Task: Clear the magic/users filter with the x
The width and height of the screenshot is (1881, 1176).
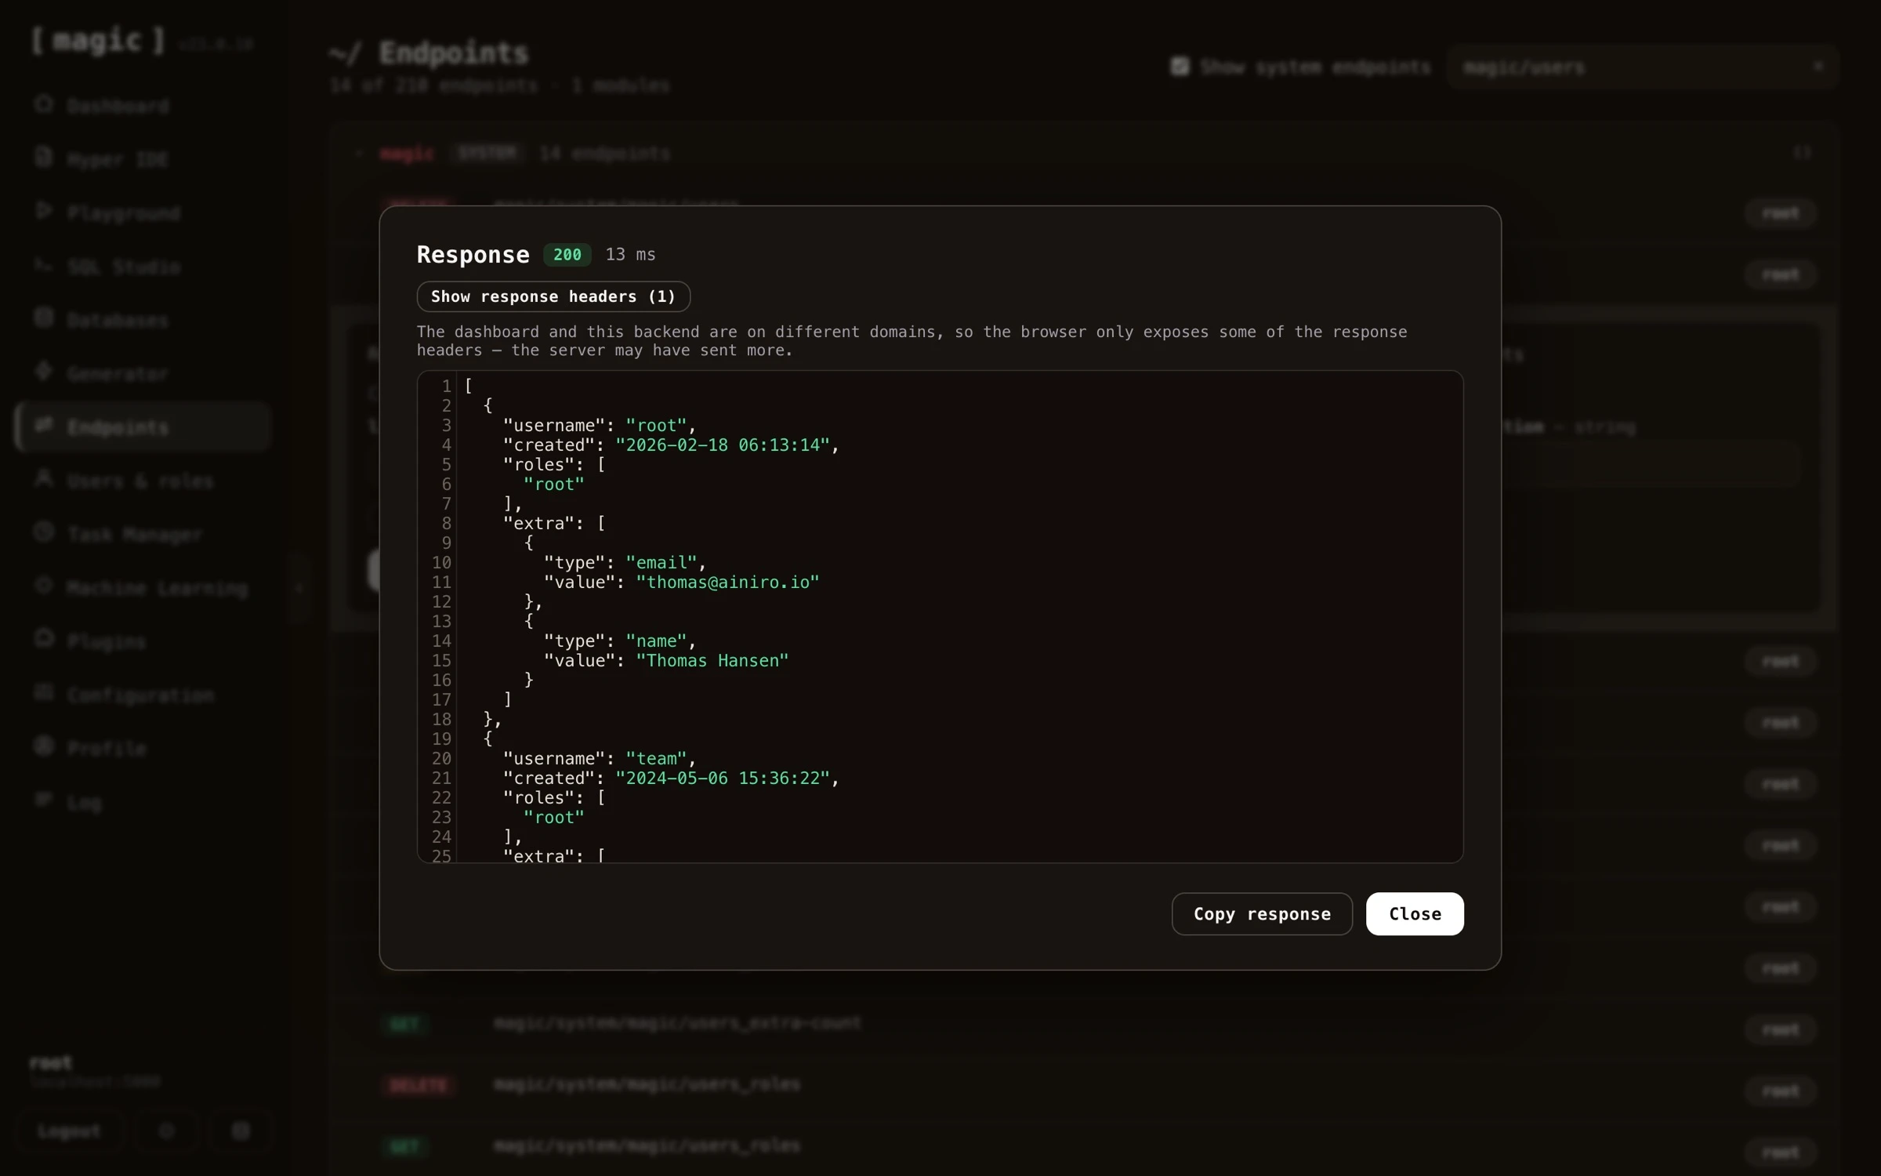Action: [x=1818, y=67]
